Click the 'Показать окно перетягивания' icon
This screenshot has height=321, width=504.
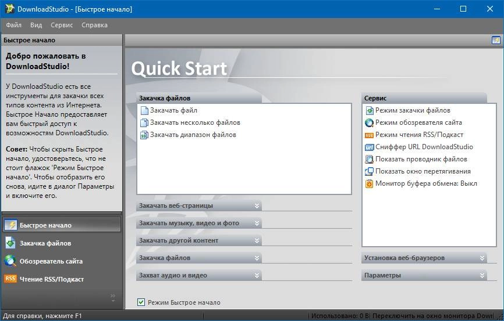[x=370, y=172]
